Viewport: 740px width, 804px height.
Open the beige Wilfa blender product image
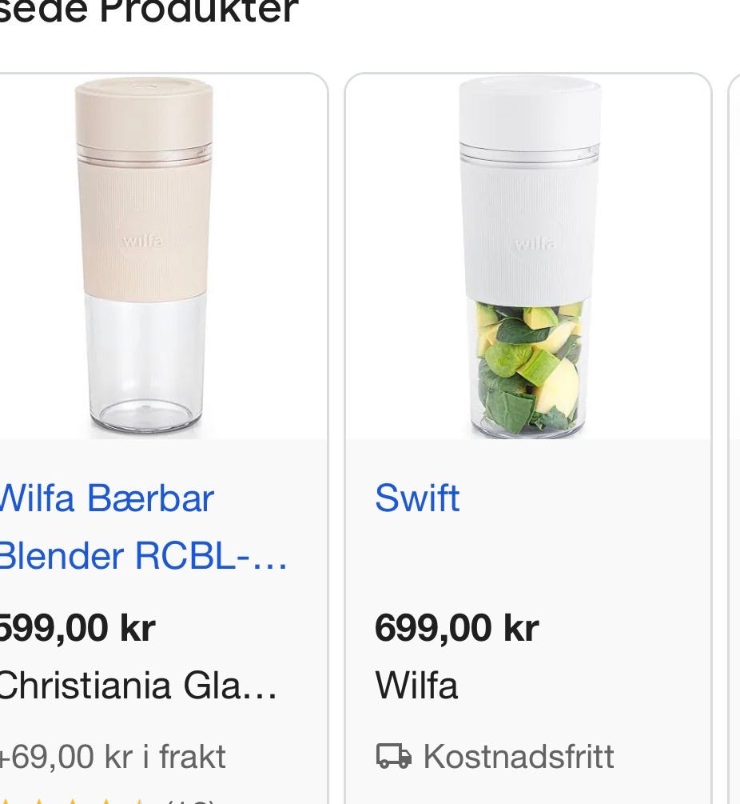[145, 256]
